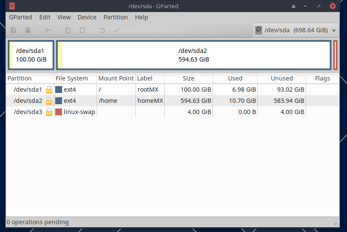Screen dimensions: 347x232
Task: Click the keep-on-top arrow in titlebar
Action: (294, 6)
